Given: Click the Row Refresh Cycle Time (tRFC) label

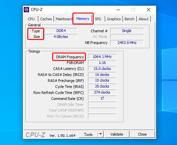Looking at the screenshot, I should coord(59,93).
